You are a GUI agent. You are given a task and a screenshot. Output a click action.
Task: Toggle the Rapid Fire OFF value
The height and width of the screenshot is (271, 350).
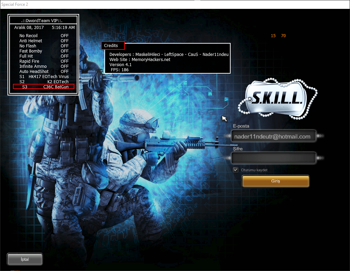pos(64,61)
